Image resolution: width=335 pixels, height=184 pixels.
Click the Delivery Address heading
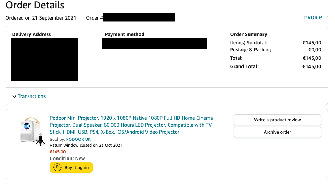[32, 34]
